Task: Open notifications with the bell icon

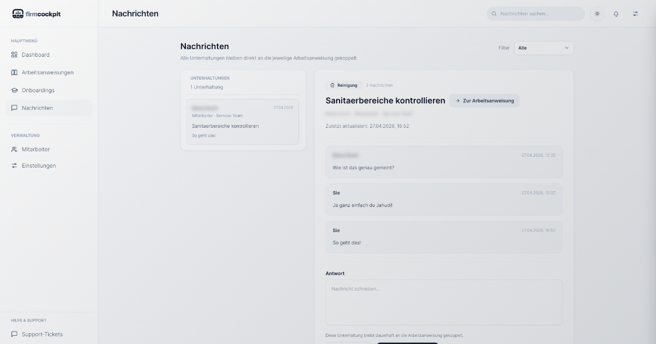Action: click(x=616, y=14)
